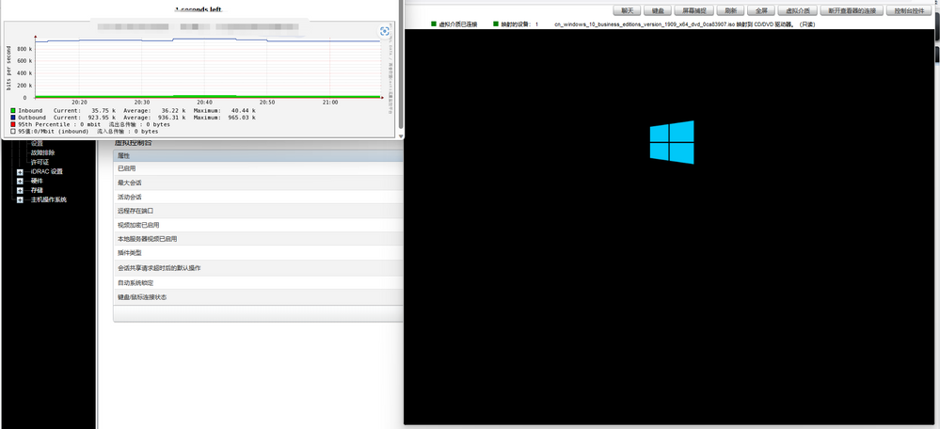Click the 插件类型 property row
The image size is (940, 429).
tap(259, 253)
